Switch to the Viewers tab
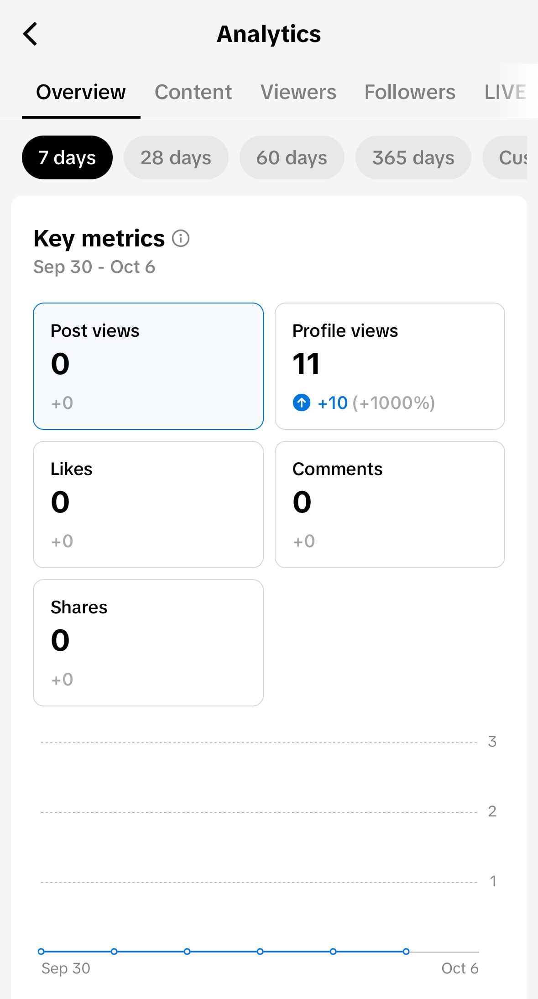Viewport: 538px width, 999px height. [x=298, y=92]
